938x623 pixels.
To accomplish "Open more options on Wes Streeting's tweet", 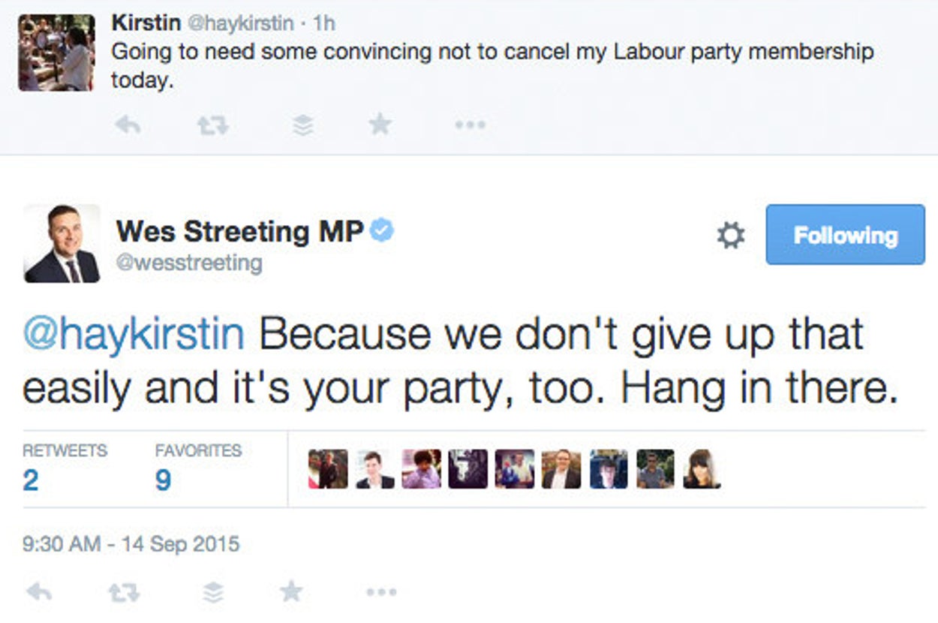I will pos(381,593).
